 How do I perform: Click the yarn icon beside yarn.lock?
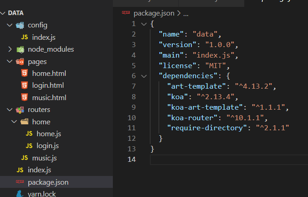(20, 194)
